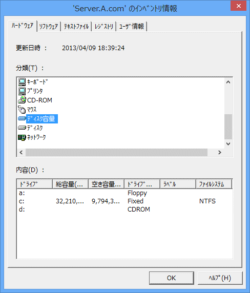Screen dimensions: 250x293
Task: Select ネットワーク in the category list
Action: (36, 137)
